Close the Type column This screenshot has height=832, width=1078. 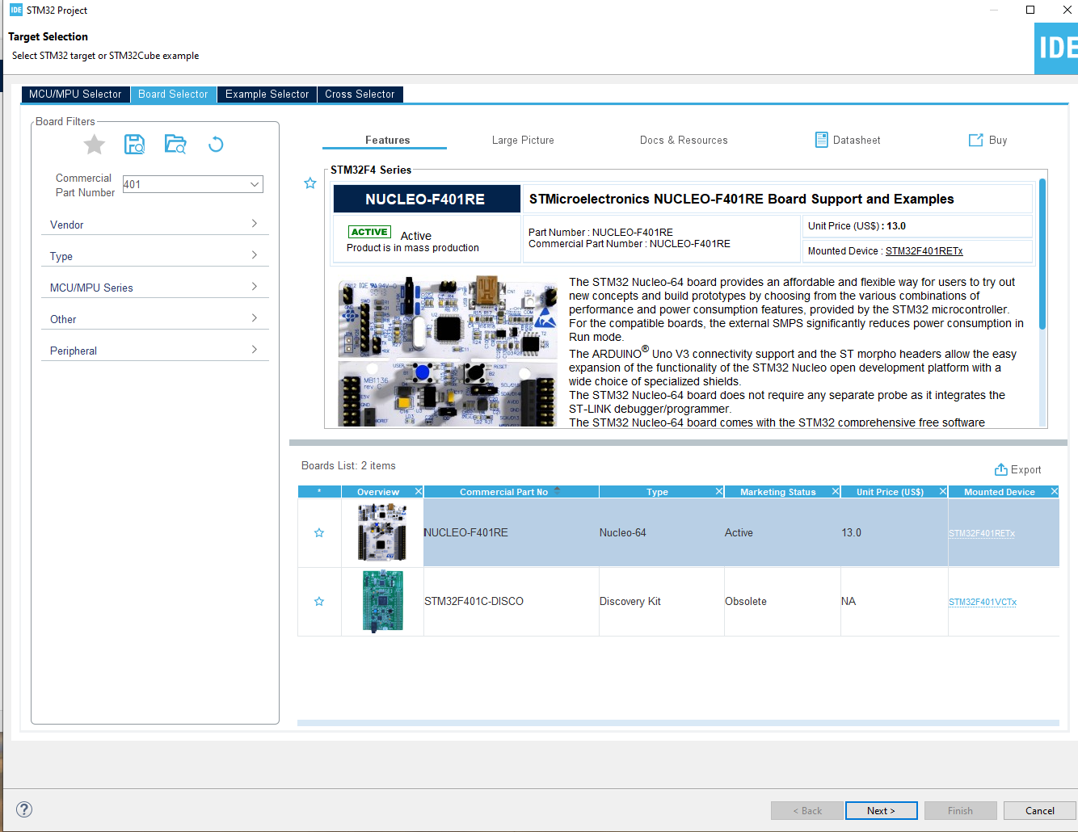[x=719, y=491]
